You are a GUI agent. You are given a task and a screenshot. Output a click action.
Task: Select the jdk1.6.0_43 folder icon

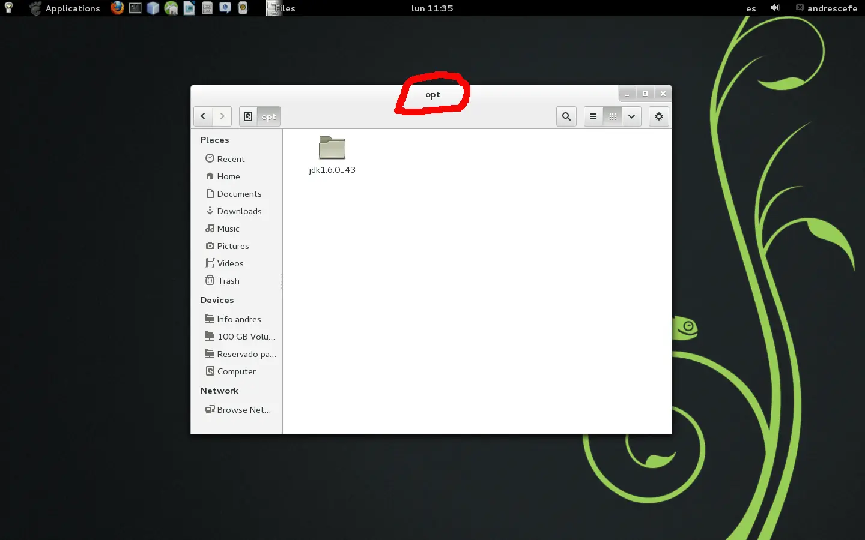point(332,148)
